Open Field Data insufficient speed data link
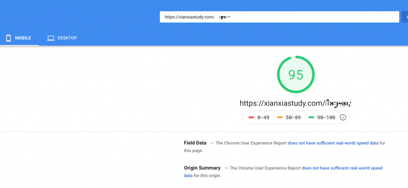 click(333, 143)
